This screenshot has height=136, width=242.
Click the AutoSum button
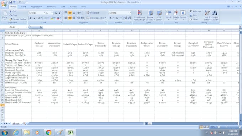click(x=196, y=11)
